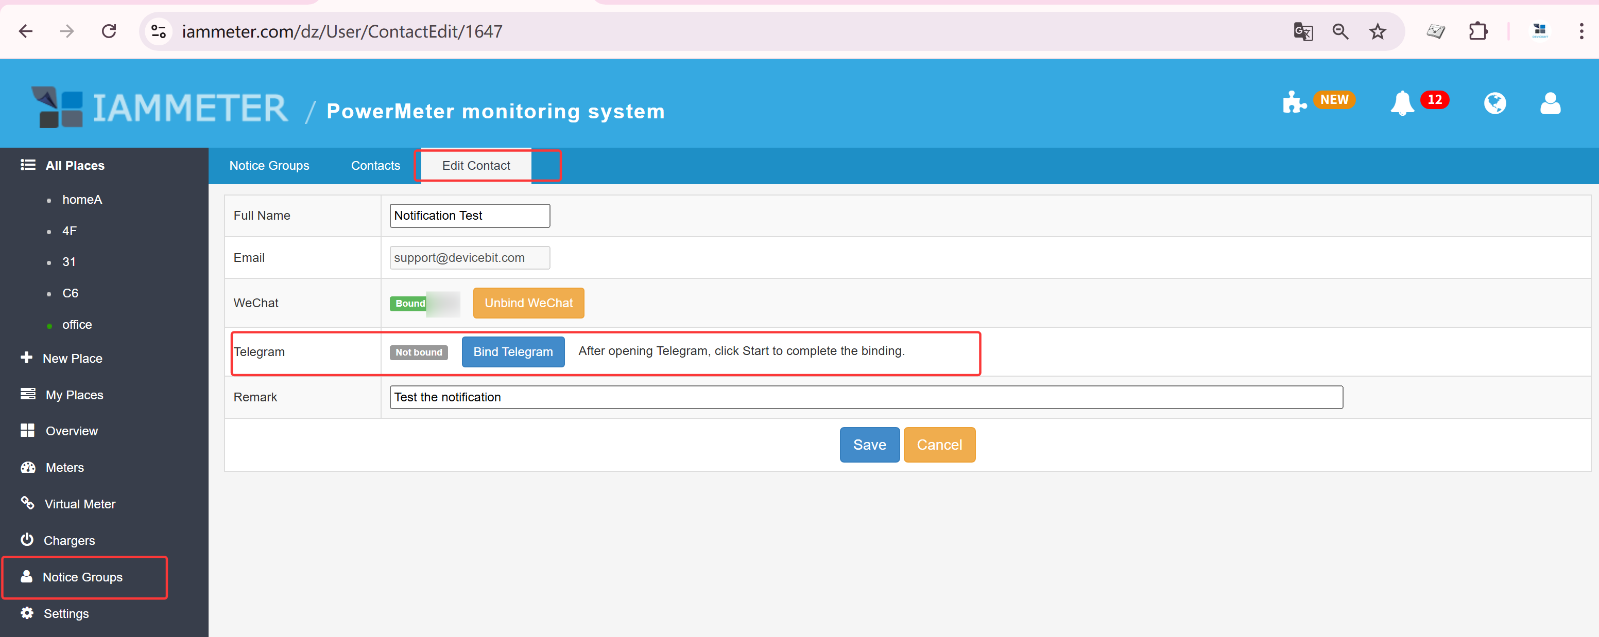Image resolution: width=1599 pixels, height=637 pixels.
Task: Switch to the Notice Groups tab
Action: (x=269, y=165)
